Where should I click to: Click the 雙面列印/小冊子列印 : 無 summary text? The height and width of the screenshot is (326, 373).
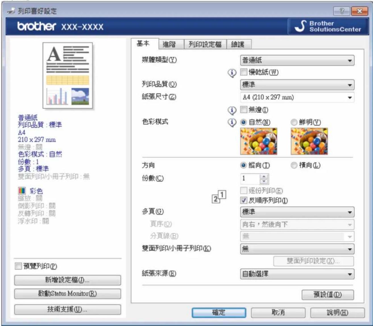point(54,176)
